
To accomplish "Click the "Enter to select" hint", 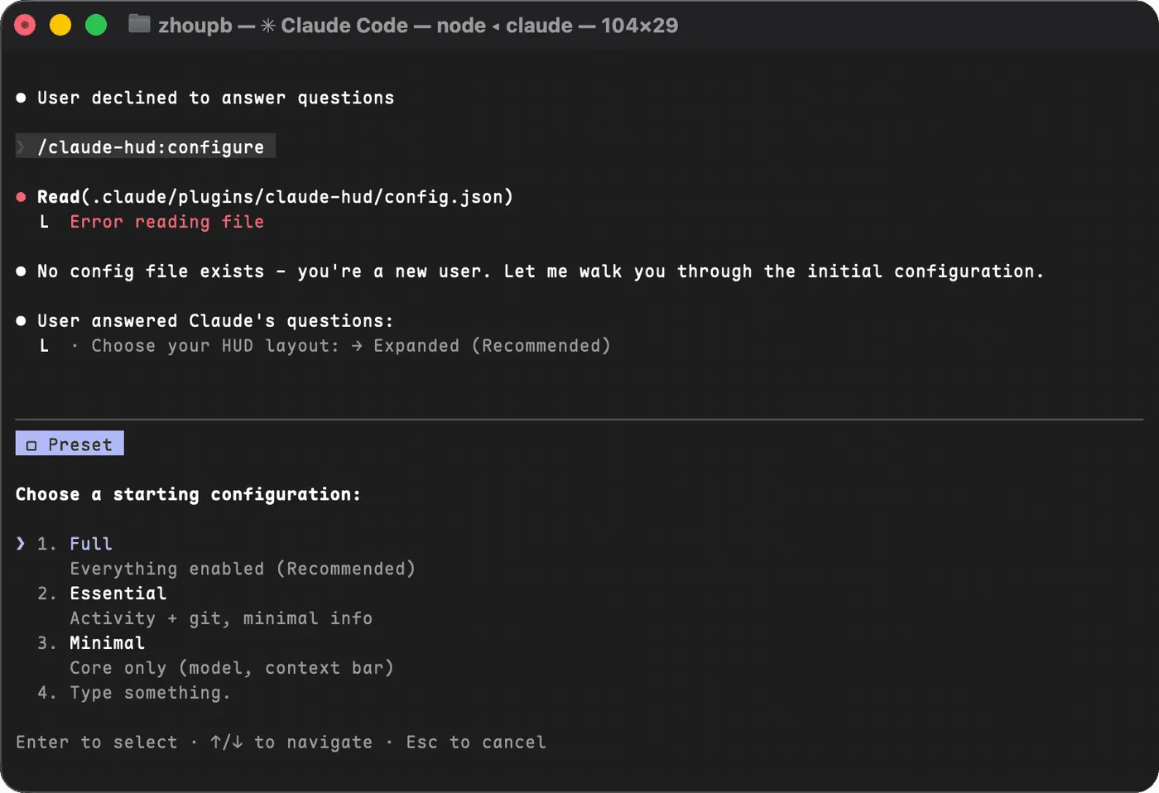I will (x=96, y=742).
